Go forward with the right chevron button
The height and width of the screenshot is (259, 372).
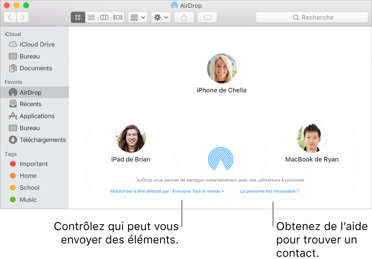pyautogui.click(x=22, y=17)
